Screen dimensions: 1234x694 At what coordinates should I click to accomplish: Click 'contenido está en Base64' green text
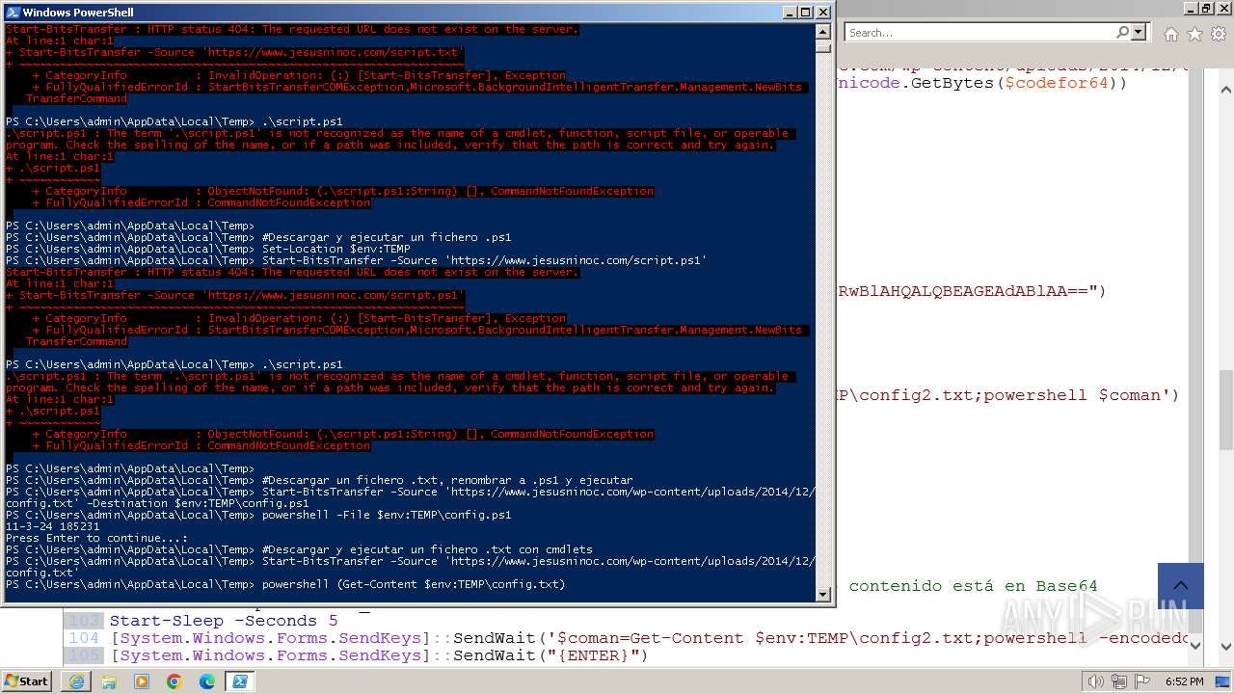[973, 585]
